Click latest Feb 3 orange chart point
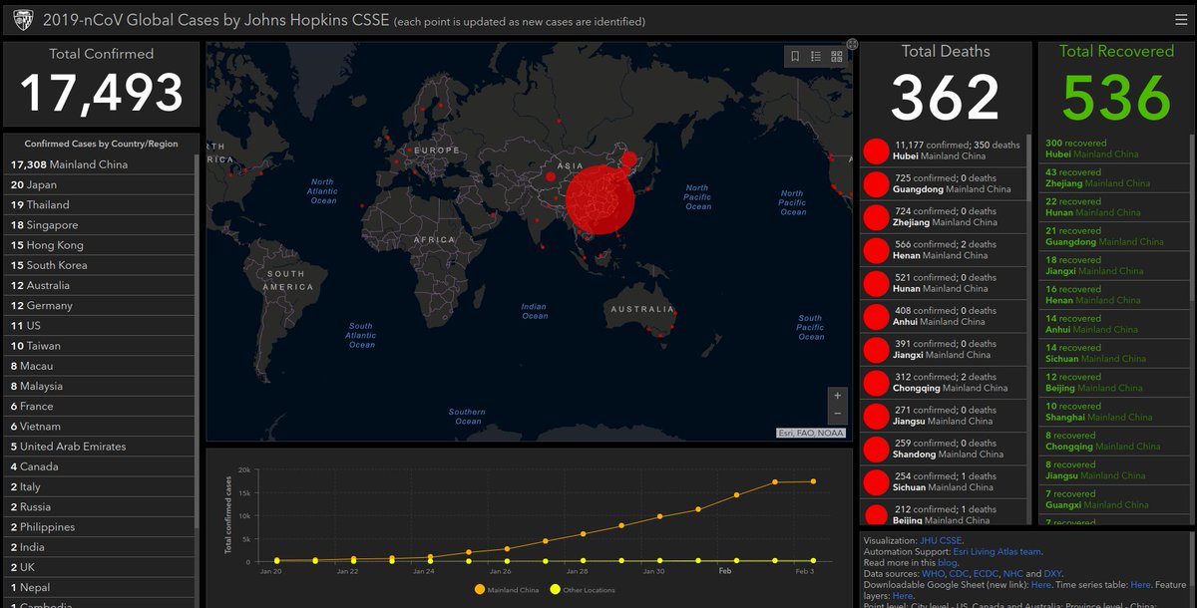Screen dimensions: 1197x608 click(813, 481)
